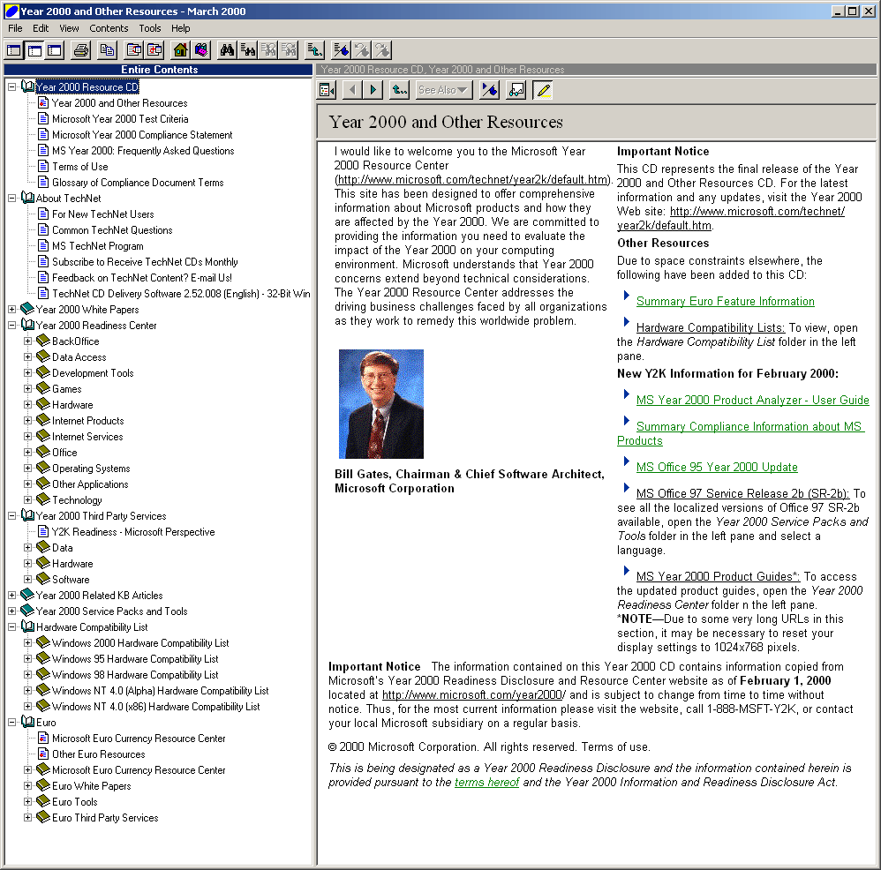Click the open book icon beside Euro
This screenshot has width=881, height=870.
(27, 722)
